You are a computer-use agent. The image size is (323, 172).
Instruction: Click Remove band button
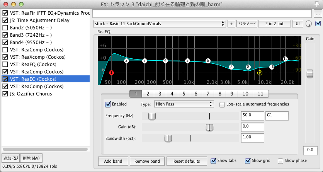(147, 161)
